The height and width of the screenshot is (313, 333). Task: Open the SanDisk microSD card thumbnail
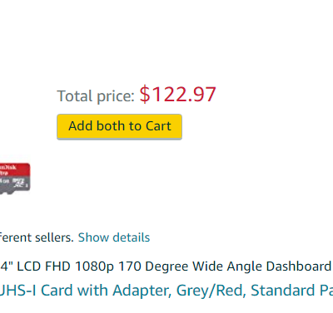[x=15, y=179]
